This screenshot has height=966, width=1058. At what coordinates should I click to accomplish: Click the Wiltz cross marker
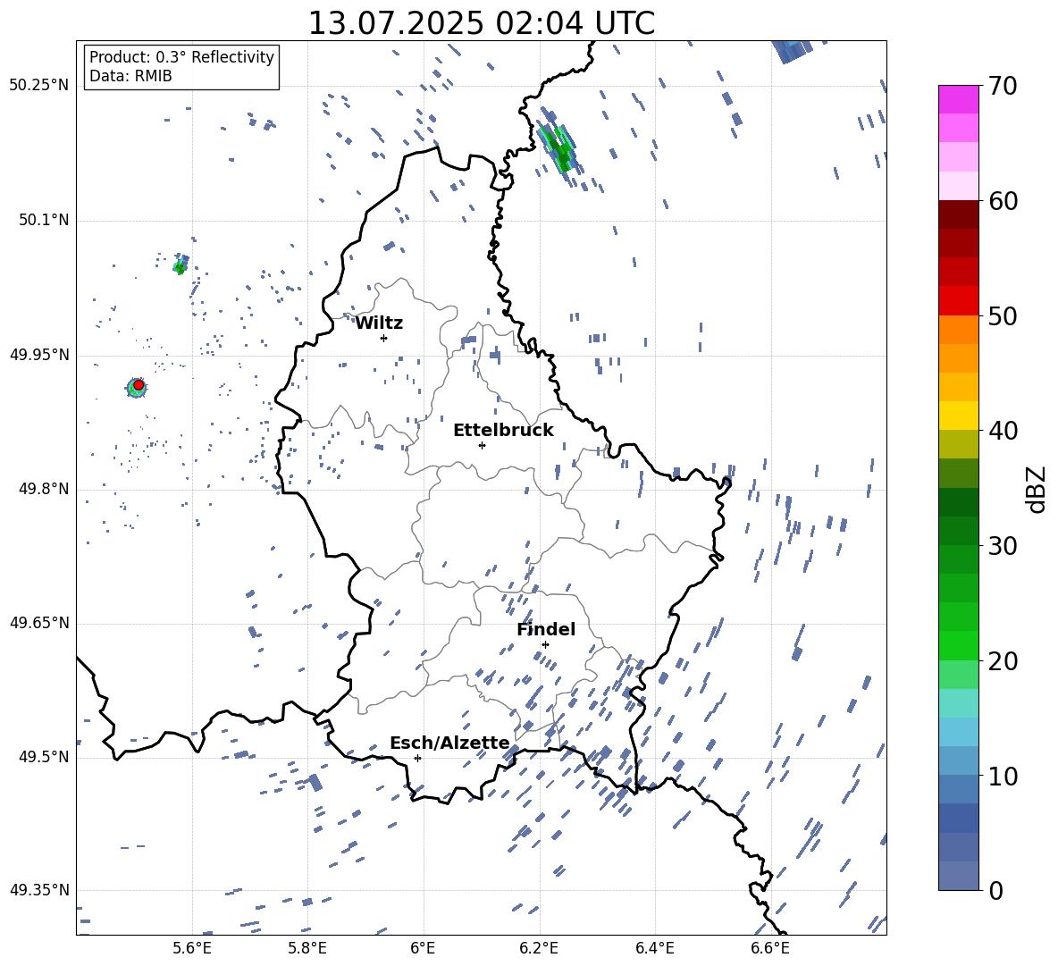click(x=383, y=338)
